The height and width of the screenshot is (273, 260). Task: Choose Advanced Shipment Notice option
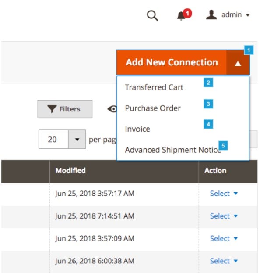pos(173,150)
